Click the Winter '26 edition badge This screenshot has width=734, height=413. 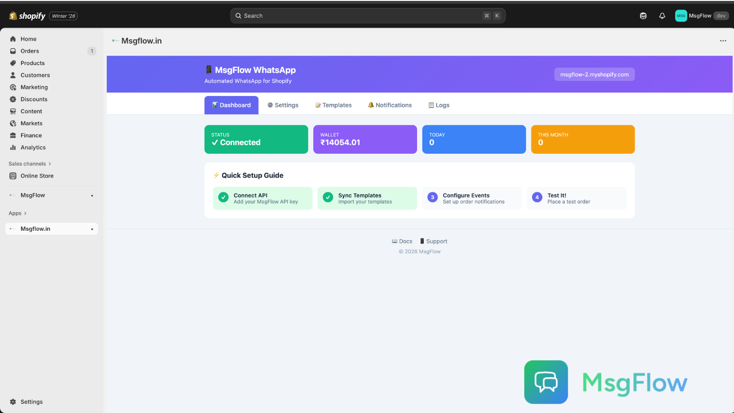tap(63, 16)
